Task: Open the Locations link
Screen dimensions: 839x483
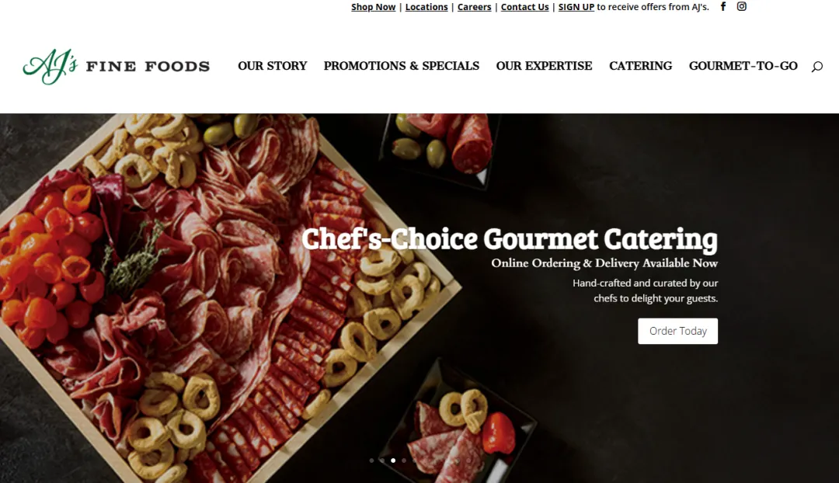Action: pos(426,7)
